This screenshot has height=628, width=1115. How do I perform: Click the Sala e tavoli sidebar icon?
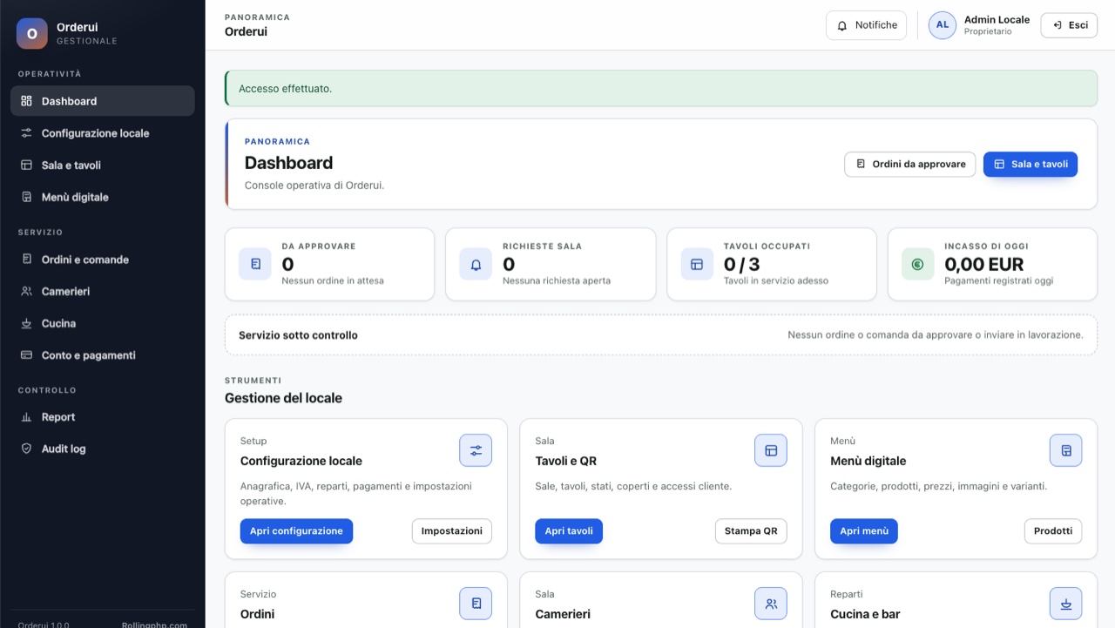(x=26, y=165)
